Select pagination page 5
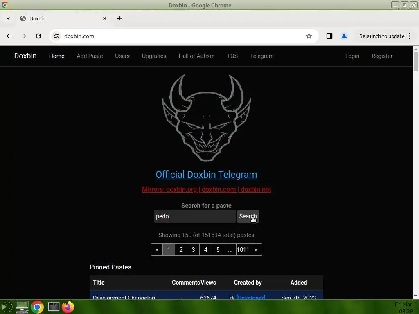 (x=218, y=250)
